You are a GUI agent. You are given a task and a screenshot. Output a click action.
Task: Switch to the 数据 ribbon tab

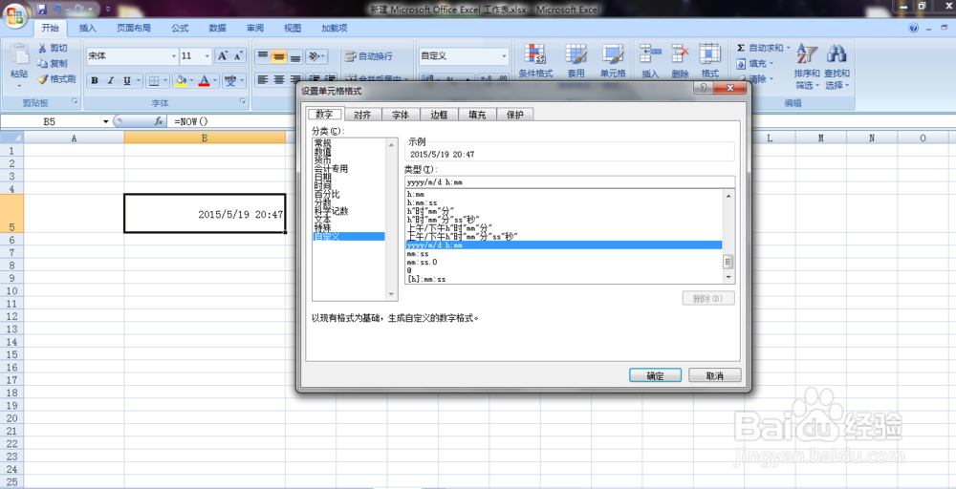point(218,28)
